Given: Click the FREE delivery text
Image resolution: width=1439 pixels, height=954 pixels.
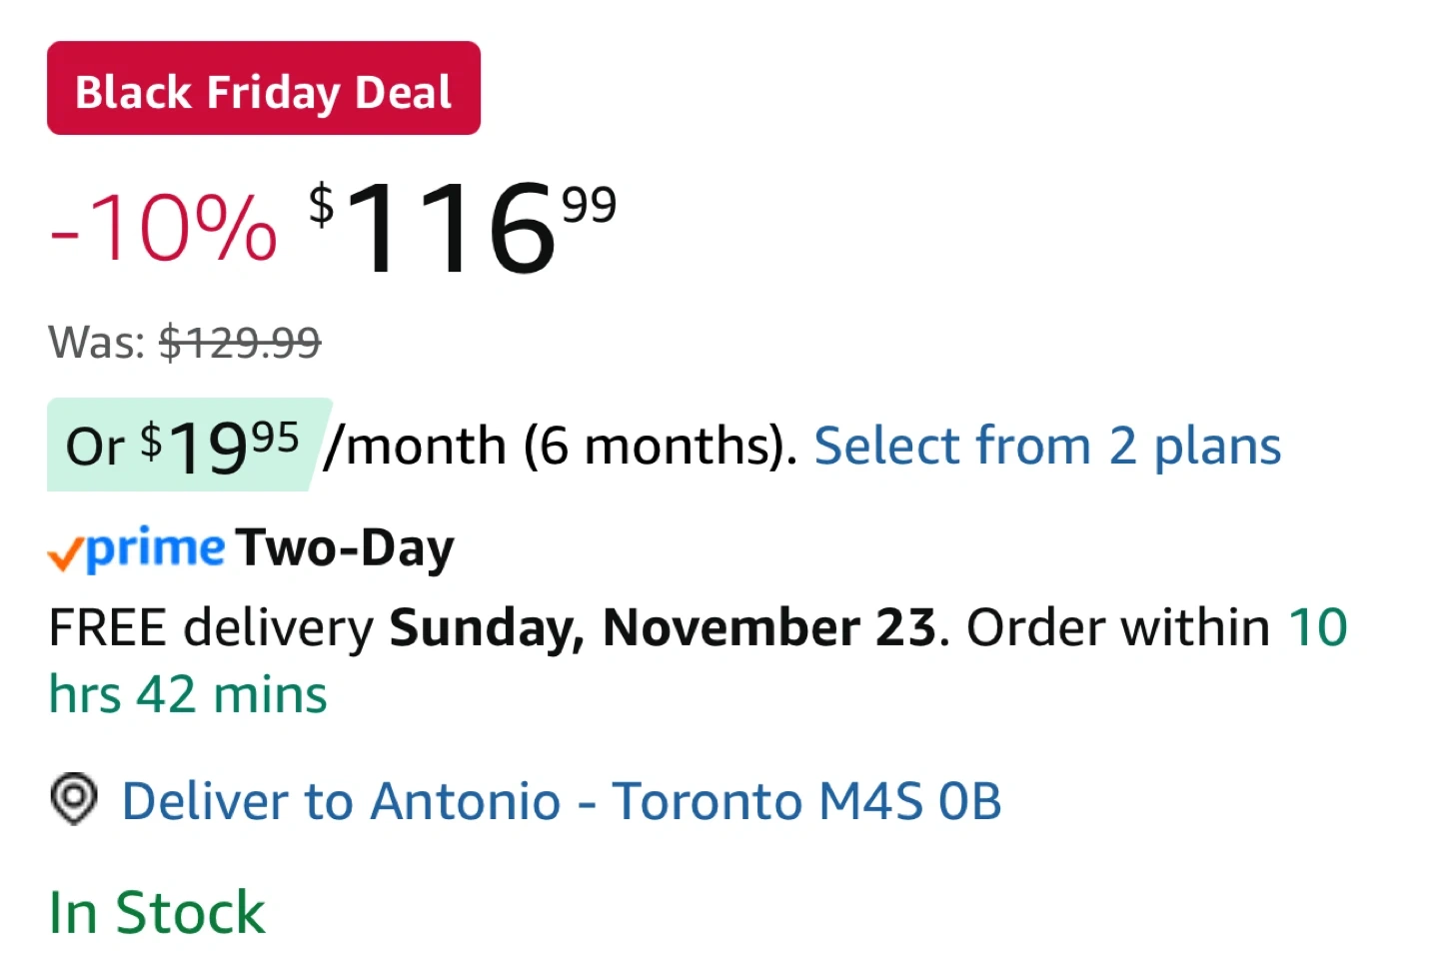Looking at the screenshot, I should click(211, 627).
